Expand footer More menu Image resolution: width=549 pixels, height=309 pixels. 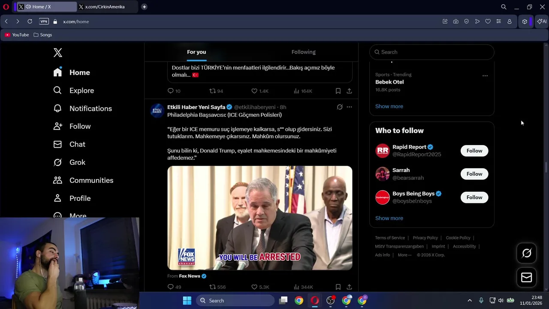click(x=404, y=255)
